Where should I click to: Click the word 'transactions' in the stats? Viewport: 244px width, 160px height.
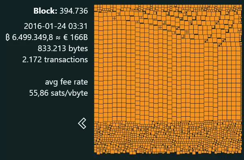point(66,60)
